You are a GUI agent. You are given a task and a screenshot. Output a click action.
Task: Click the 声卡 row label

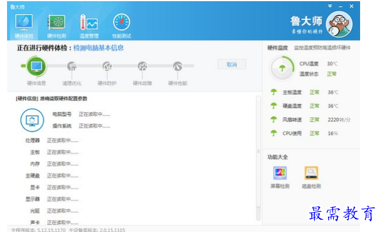35,222
